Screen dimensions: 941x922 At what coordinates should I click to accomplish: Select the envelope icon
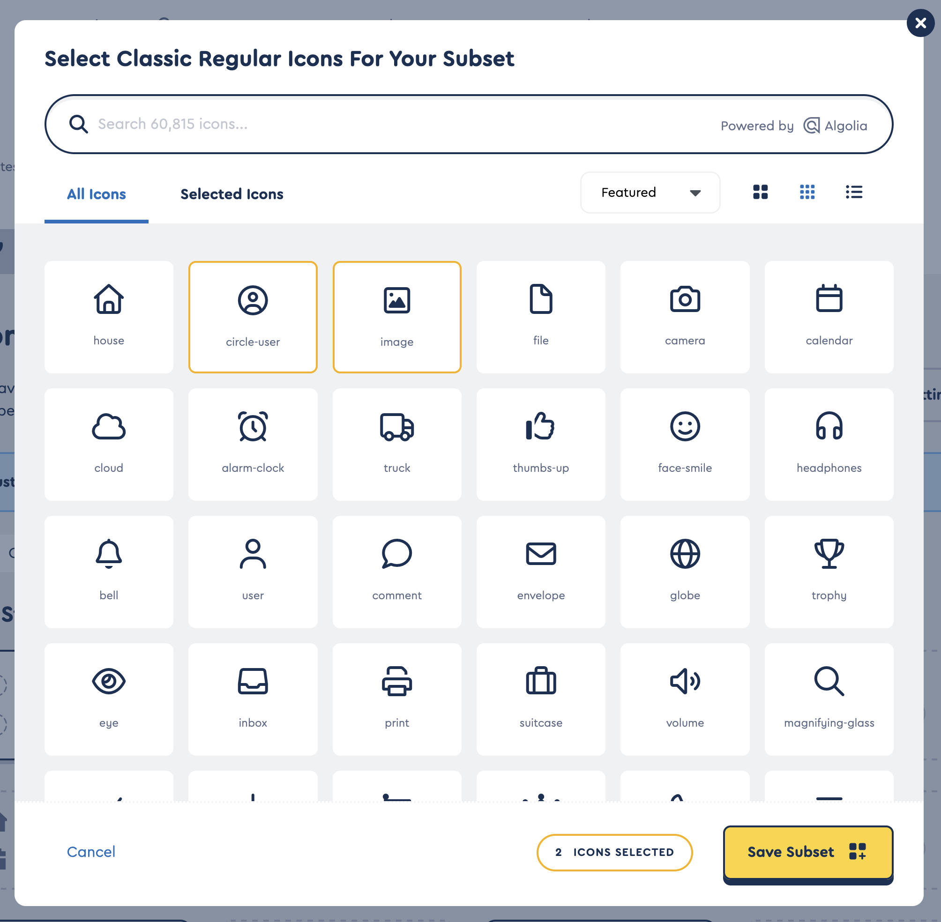540,572
